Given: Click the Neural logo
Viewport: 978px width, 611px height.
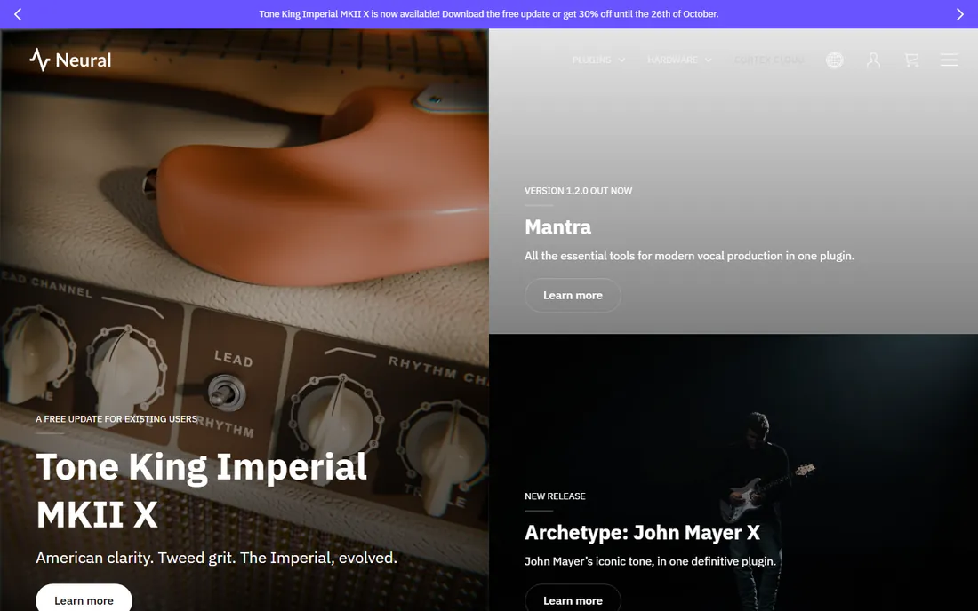Looking at the screenshot, I should coord(70,60).
